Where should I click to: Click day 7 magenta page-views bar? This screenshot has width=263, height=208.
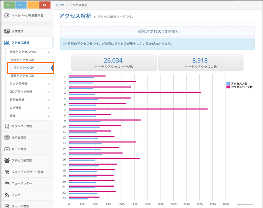click(138, 109)
